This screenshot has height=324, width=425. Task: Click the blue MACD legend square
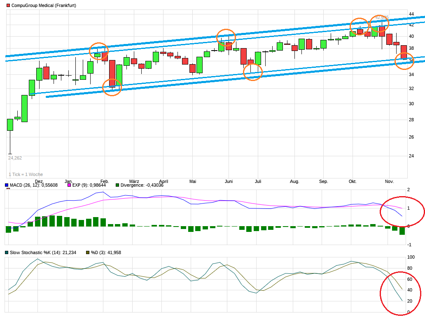(7, 185)
